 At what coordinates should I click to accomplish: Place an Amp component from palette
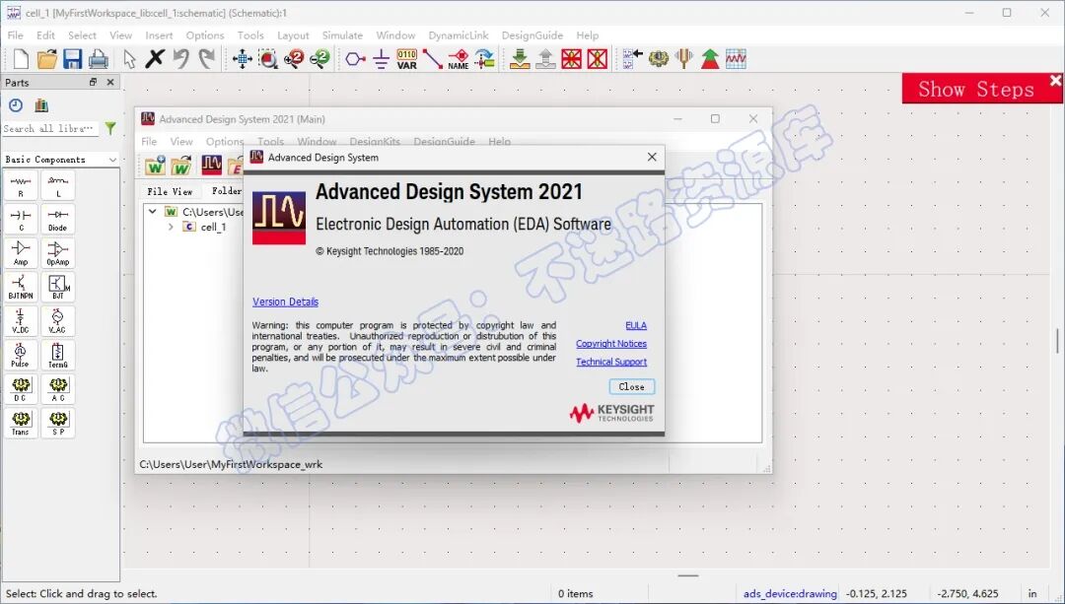tap(21, 254)
